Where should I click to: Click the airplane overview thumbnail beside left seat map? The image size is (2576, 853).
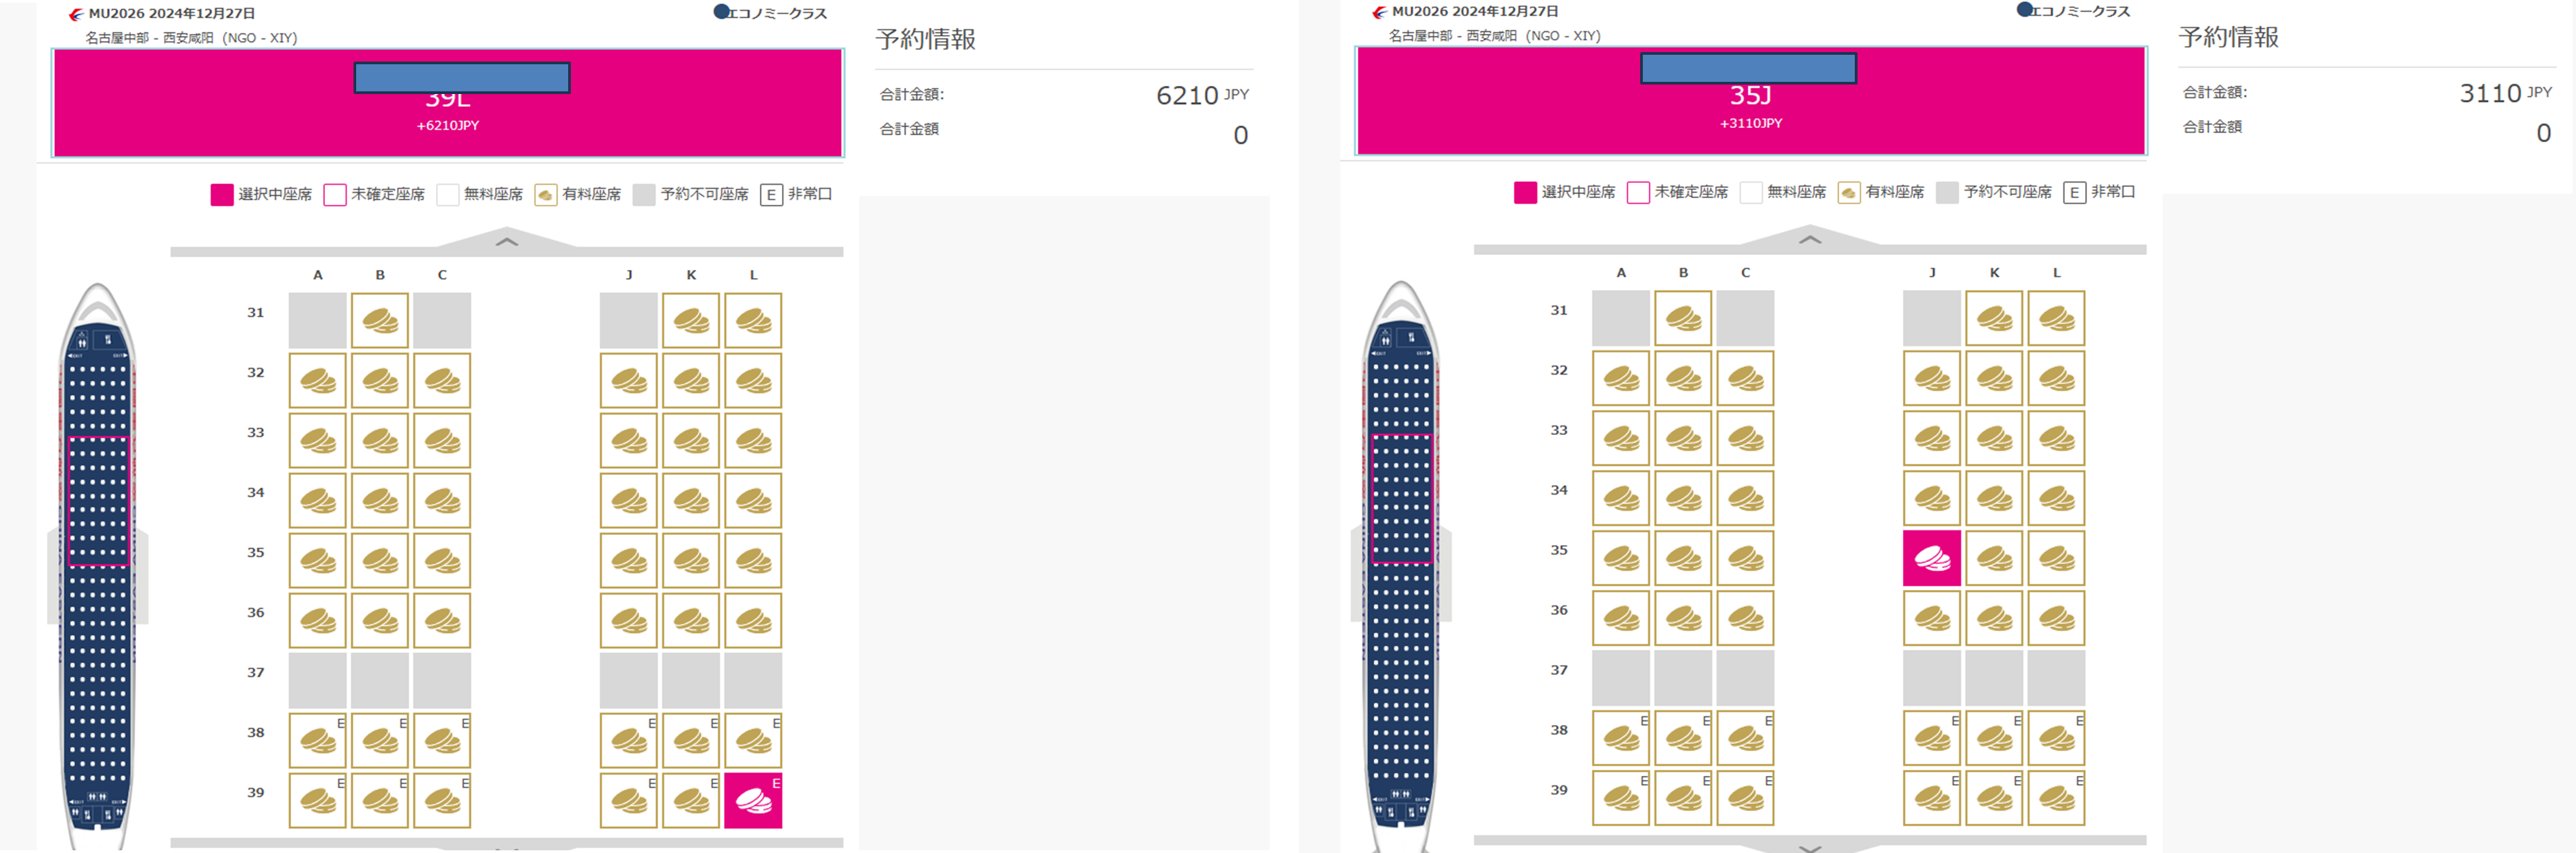coord(98,559)
